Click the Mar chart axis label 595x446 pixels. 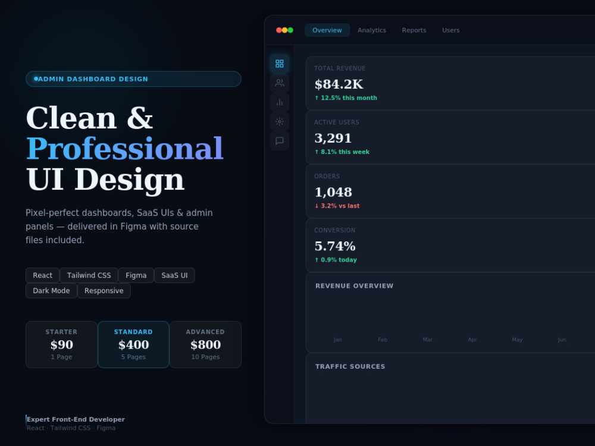(427, 340)
